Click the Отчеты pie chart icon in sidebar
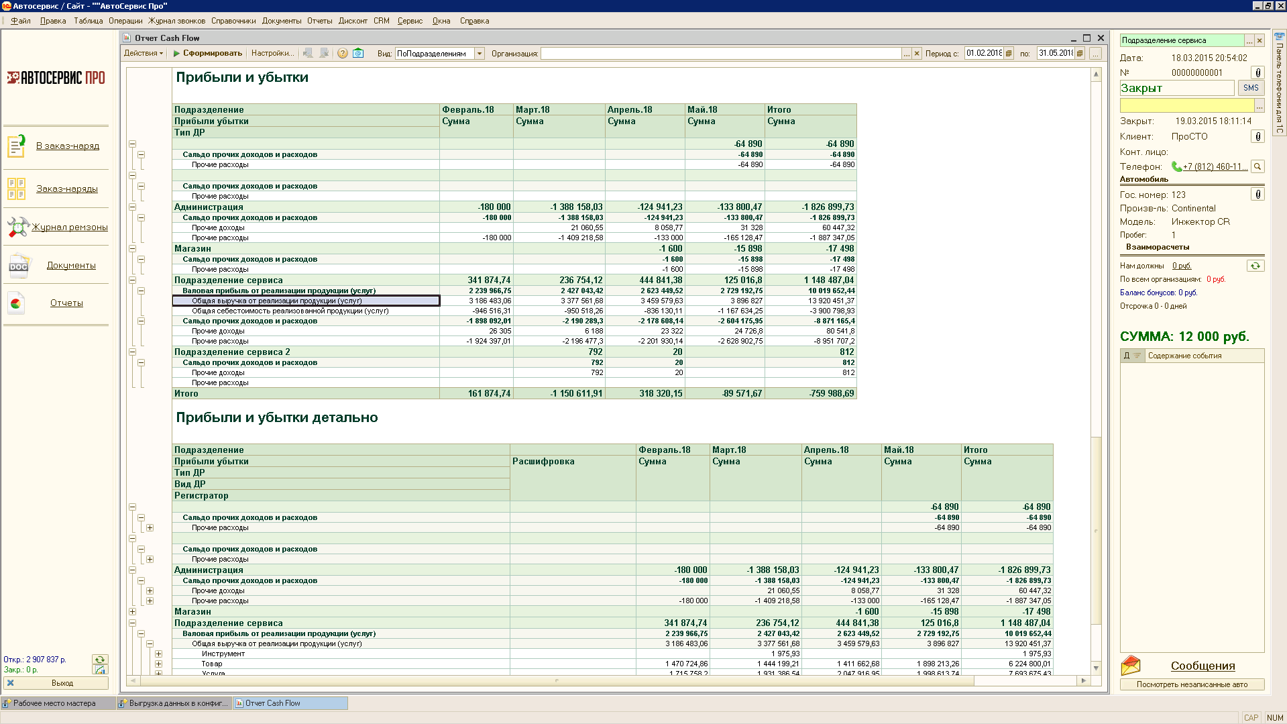The height and width of the screenshot is (724, 1287). point(16,303)
